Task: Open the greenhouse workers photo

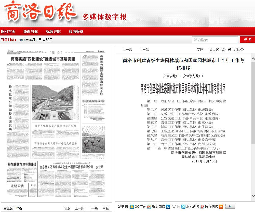Action: click(93, 140)
